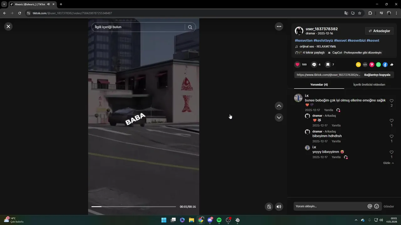This screenshot has width=401, height=225.
Task: Open the weather widget showing 14°C
Action: [x=14, y=220]
